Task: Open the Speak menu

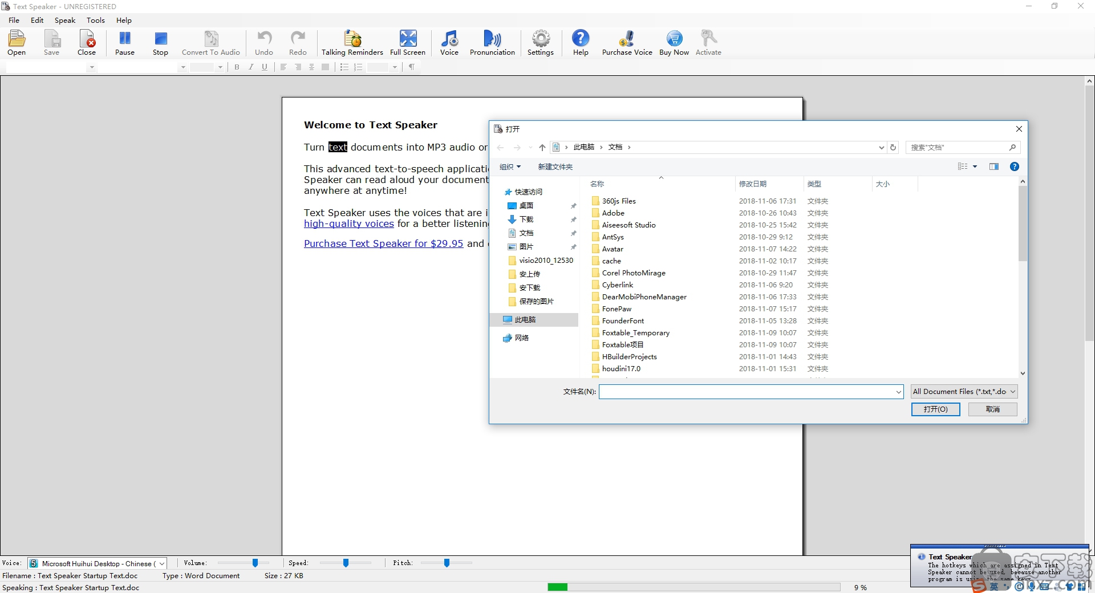Action: [x=65, y=20]
